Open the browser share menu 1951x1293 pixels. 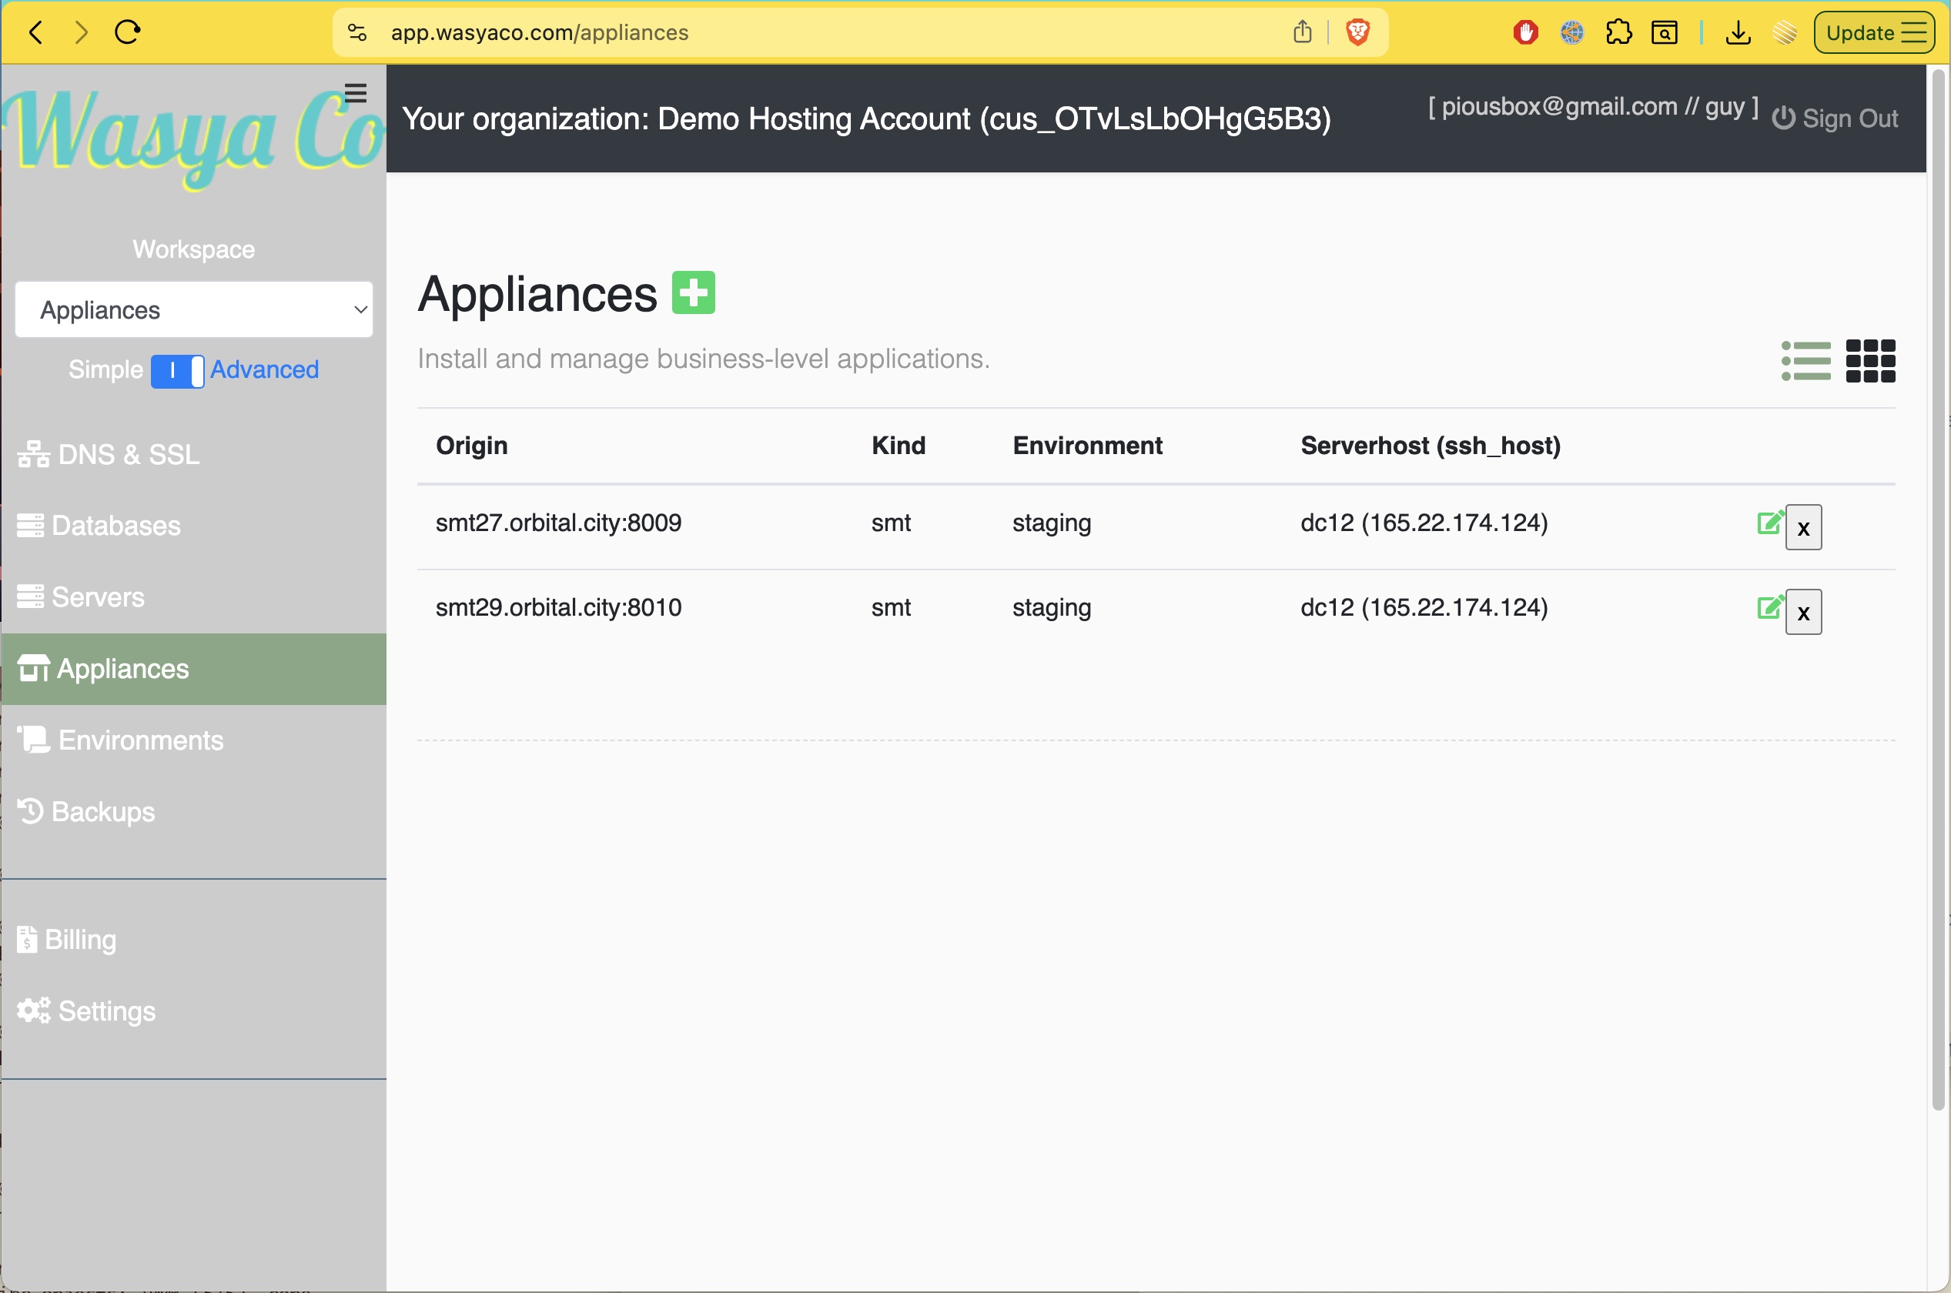pyautogui.click(x=1303, y=32)
